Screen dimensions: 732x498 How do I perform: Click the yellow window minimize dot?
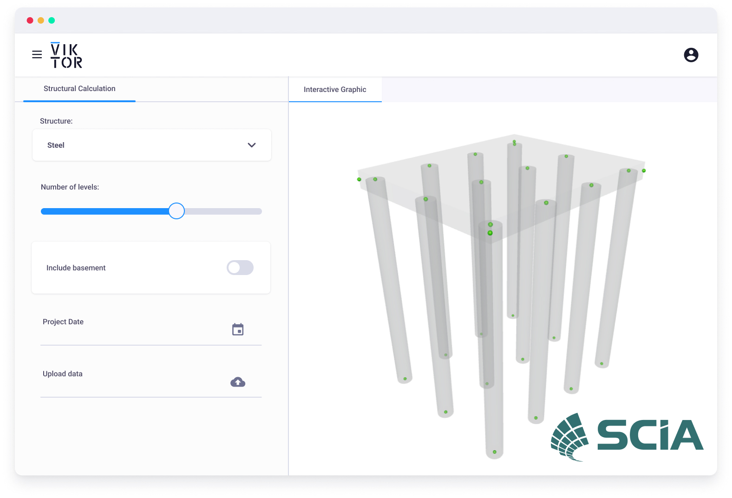click(41, 20)
